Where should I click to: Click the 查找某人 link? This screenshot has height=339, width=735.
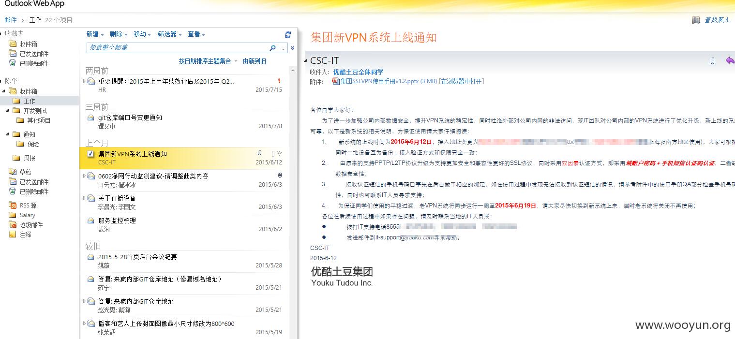717,20
